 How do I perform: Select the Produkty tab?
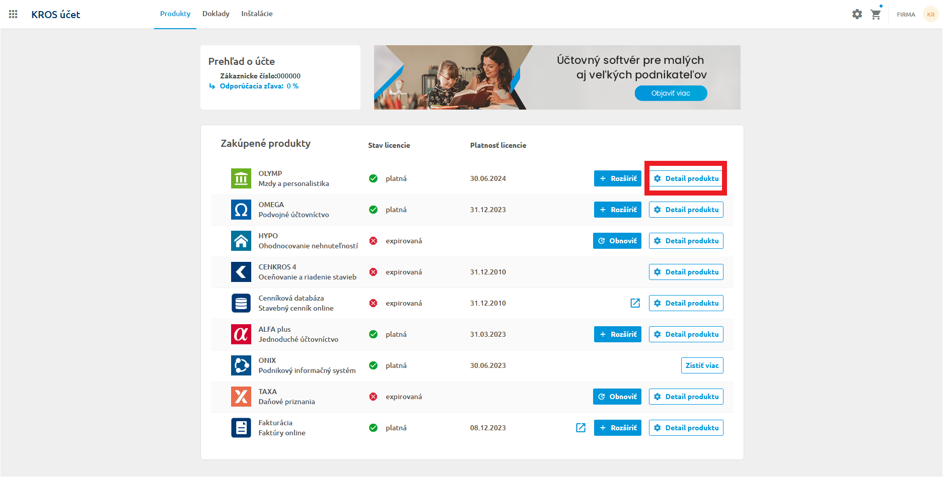pyautogui.click(x=175, y=14)
